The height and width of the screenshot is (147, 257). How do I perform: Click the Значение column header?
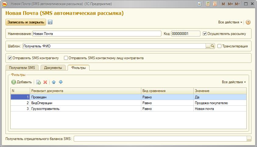(220, 91)
